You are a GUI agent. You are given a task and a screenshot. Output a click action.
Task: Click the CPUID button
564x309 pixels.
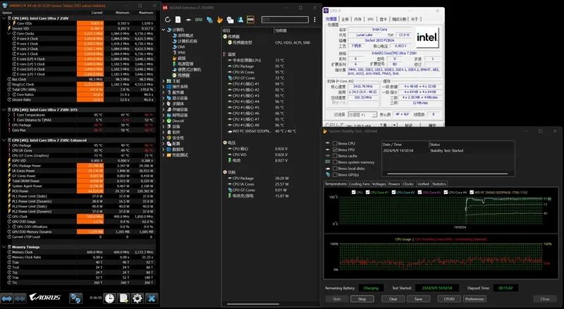point(449,299)
